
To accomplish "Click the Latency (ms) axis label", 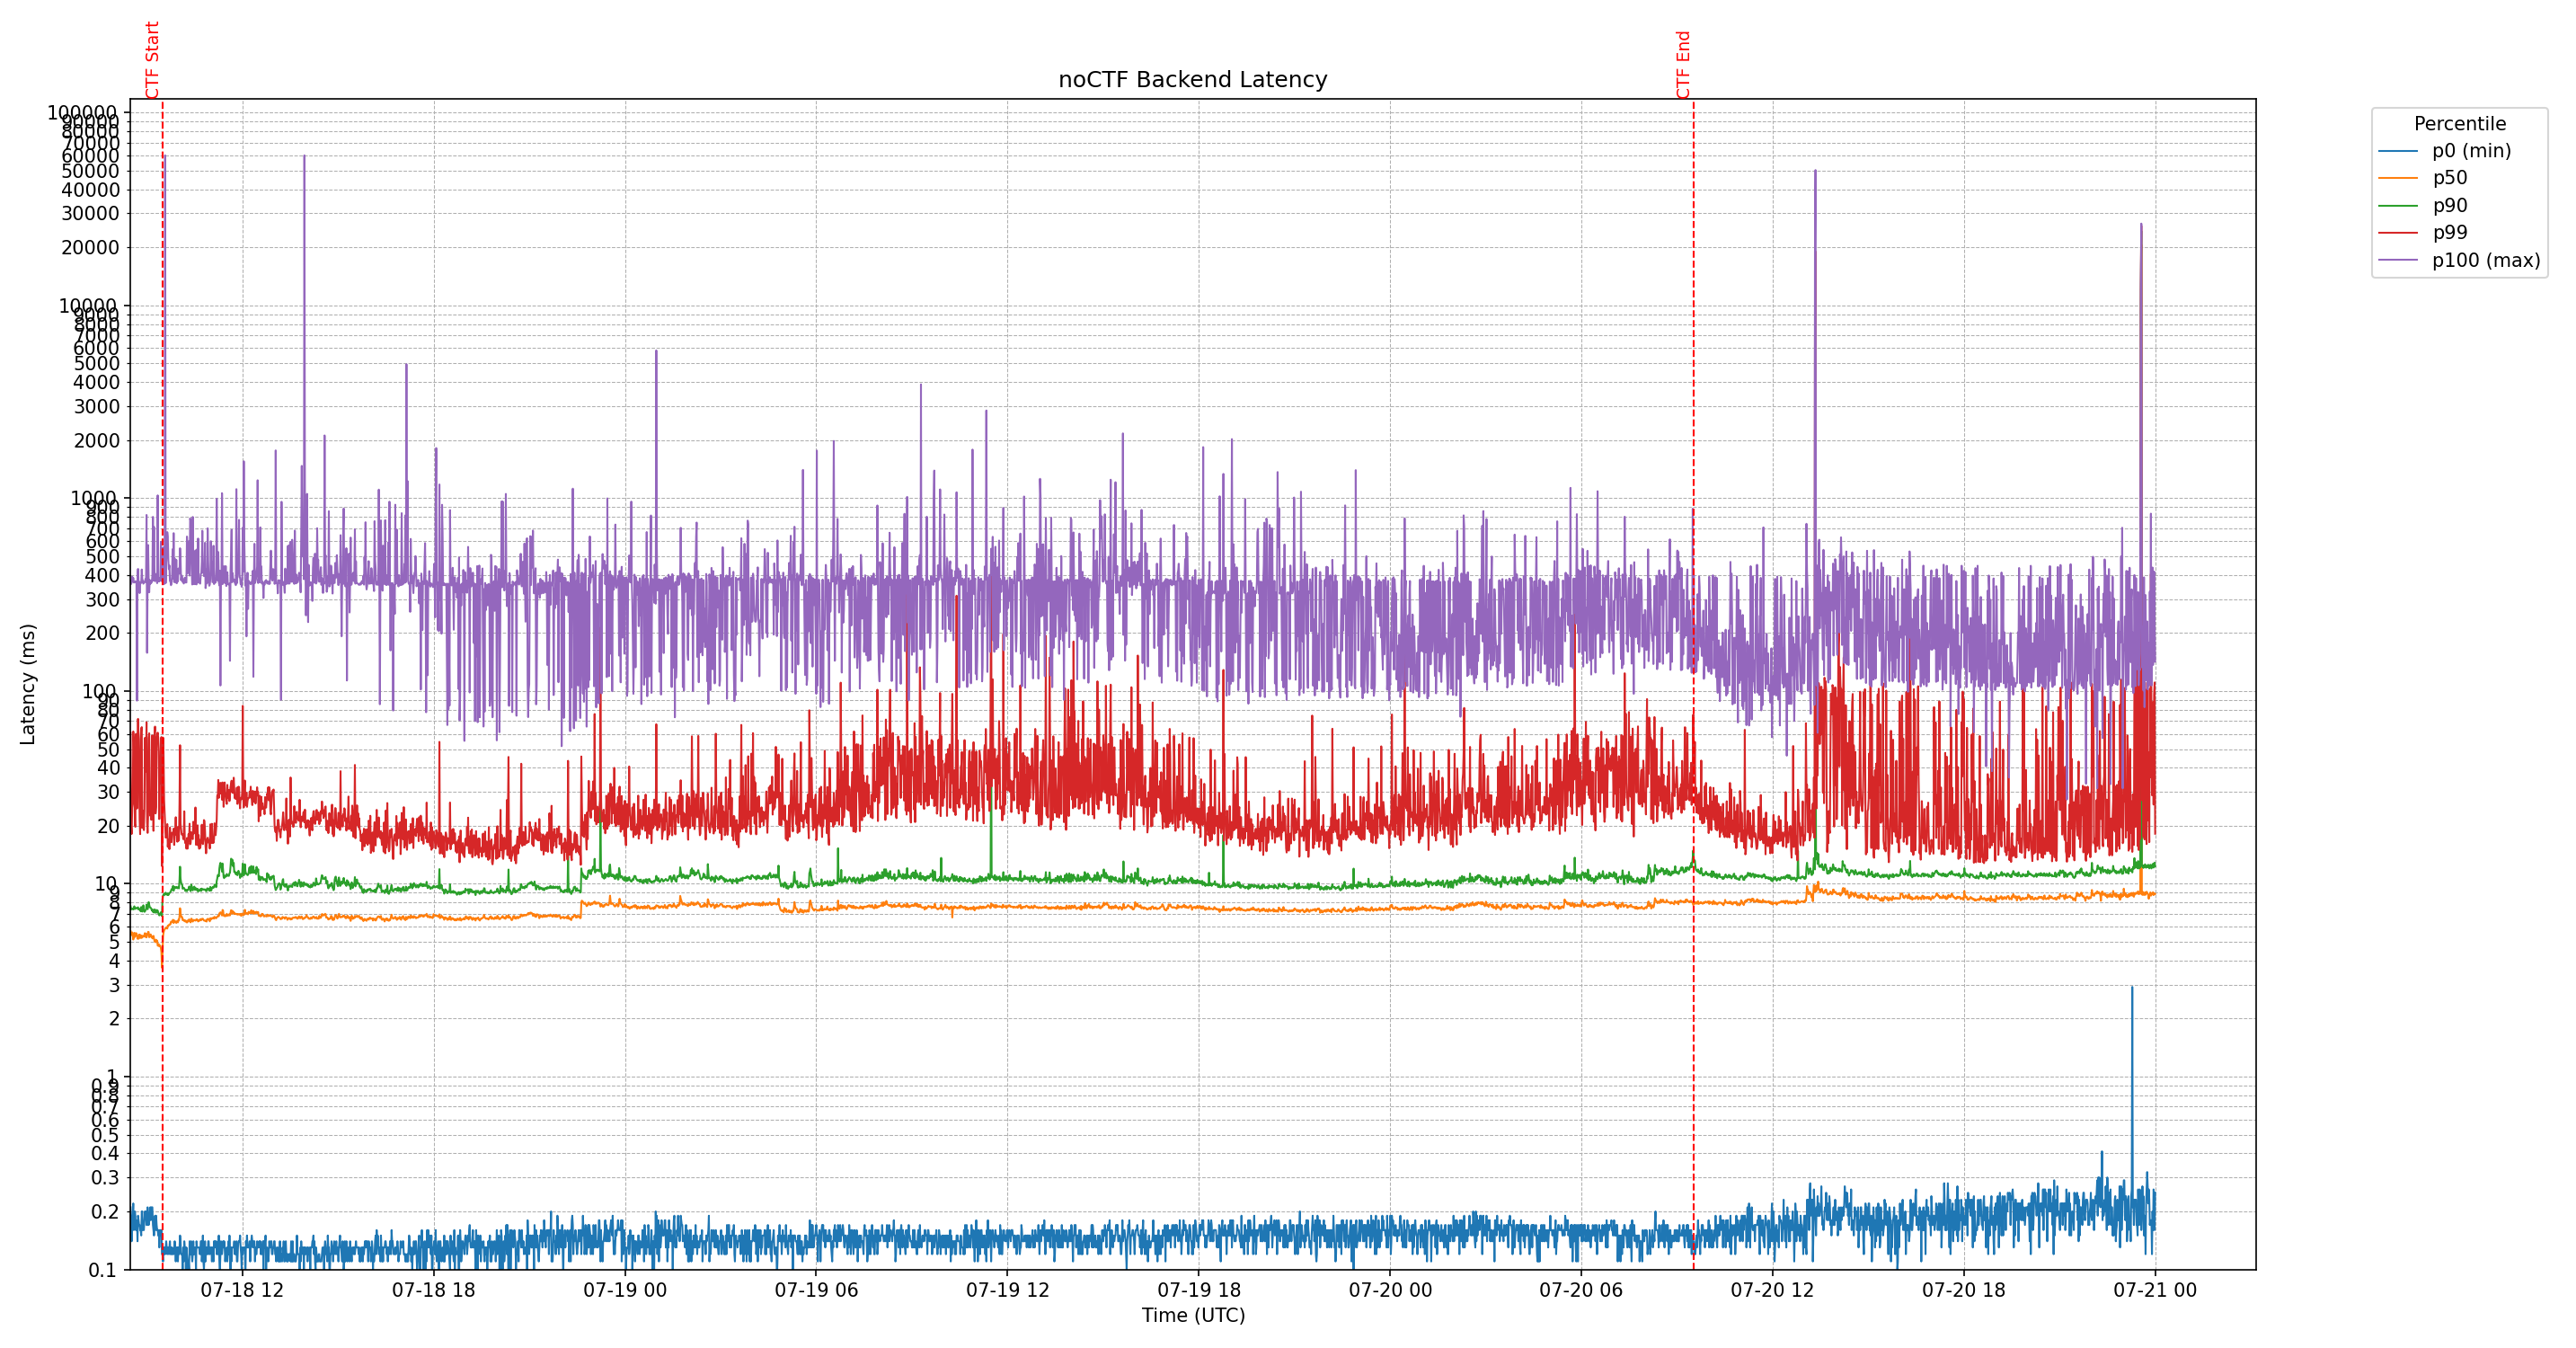I will pos(28,684).
